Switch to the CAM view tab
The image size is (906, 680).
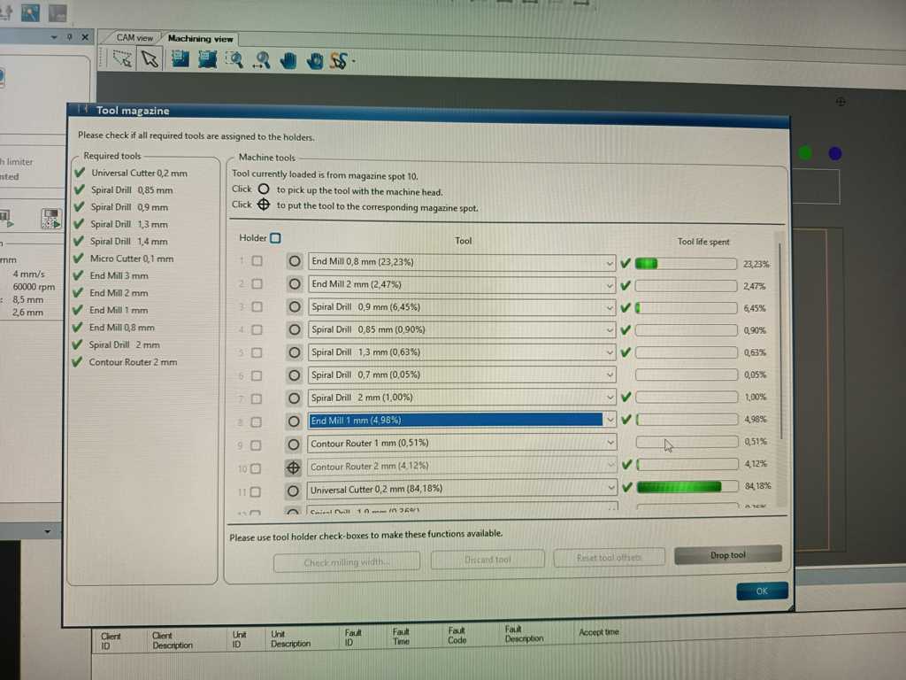[x=134, y=37]
